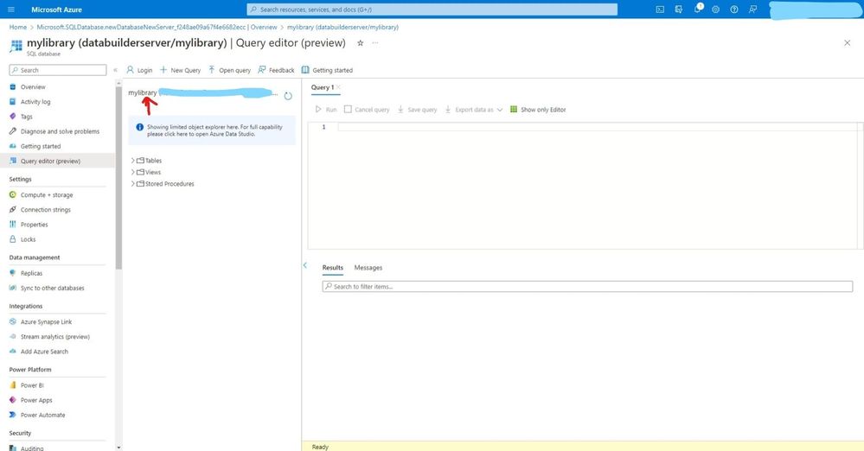Open Tags in left menu
Viewport: 864px width, 451px height.
(27, 117)
